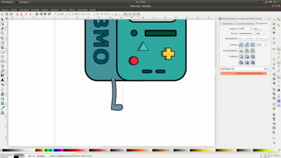Close the Preenchimento e contorno panel
Screen dimensions: 281x158
click(x=269, y=18)
